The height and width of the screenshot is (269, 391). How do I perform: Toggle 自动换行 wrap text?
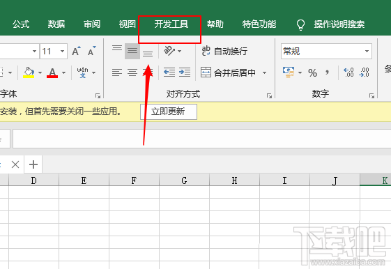coord(224,51)
